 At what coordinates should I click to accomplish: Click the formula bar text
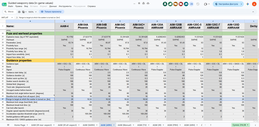coord(39,18)
